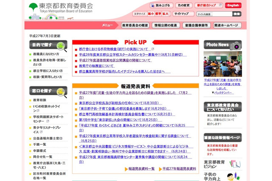Screen dimensions: 272x181
Task: Click the 検索 search button
Action: click(x=237, y=14)
